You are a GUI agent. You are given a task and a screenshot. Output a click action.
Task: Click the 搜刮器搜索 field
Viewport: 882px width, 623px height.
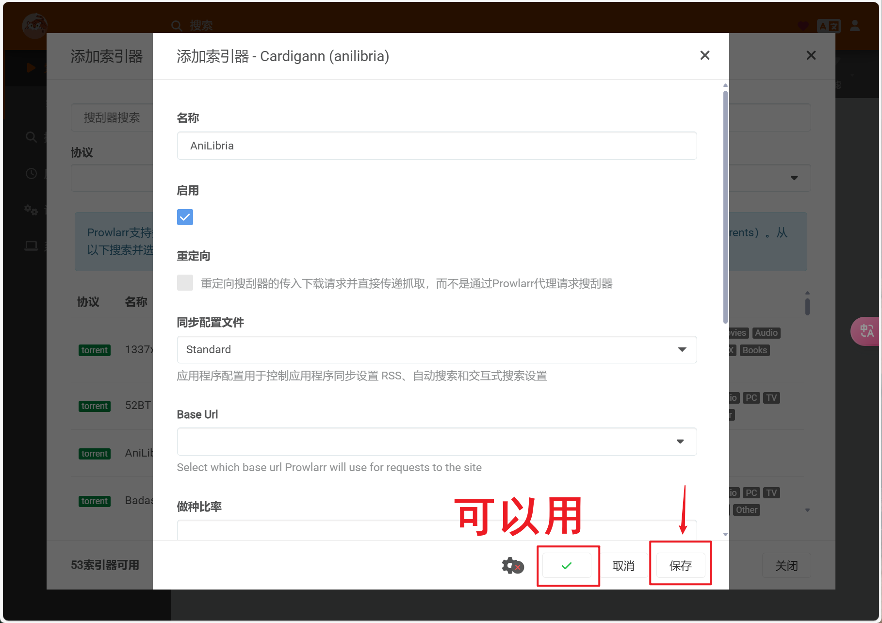coord(113,117)
